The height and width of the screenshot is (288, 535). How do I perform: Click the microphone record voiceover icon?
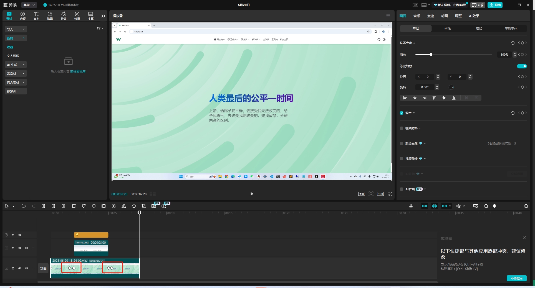click(x=411, y=206)
